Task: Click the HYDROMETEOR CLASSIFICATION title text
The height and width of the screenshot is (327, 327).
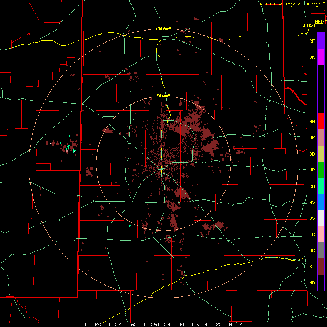Action: click(x=128, y=324)
